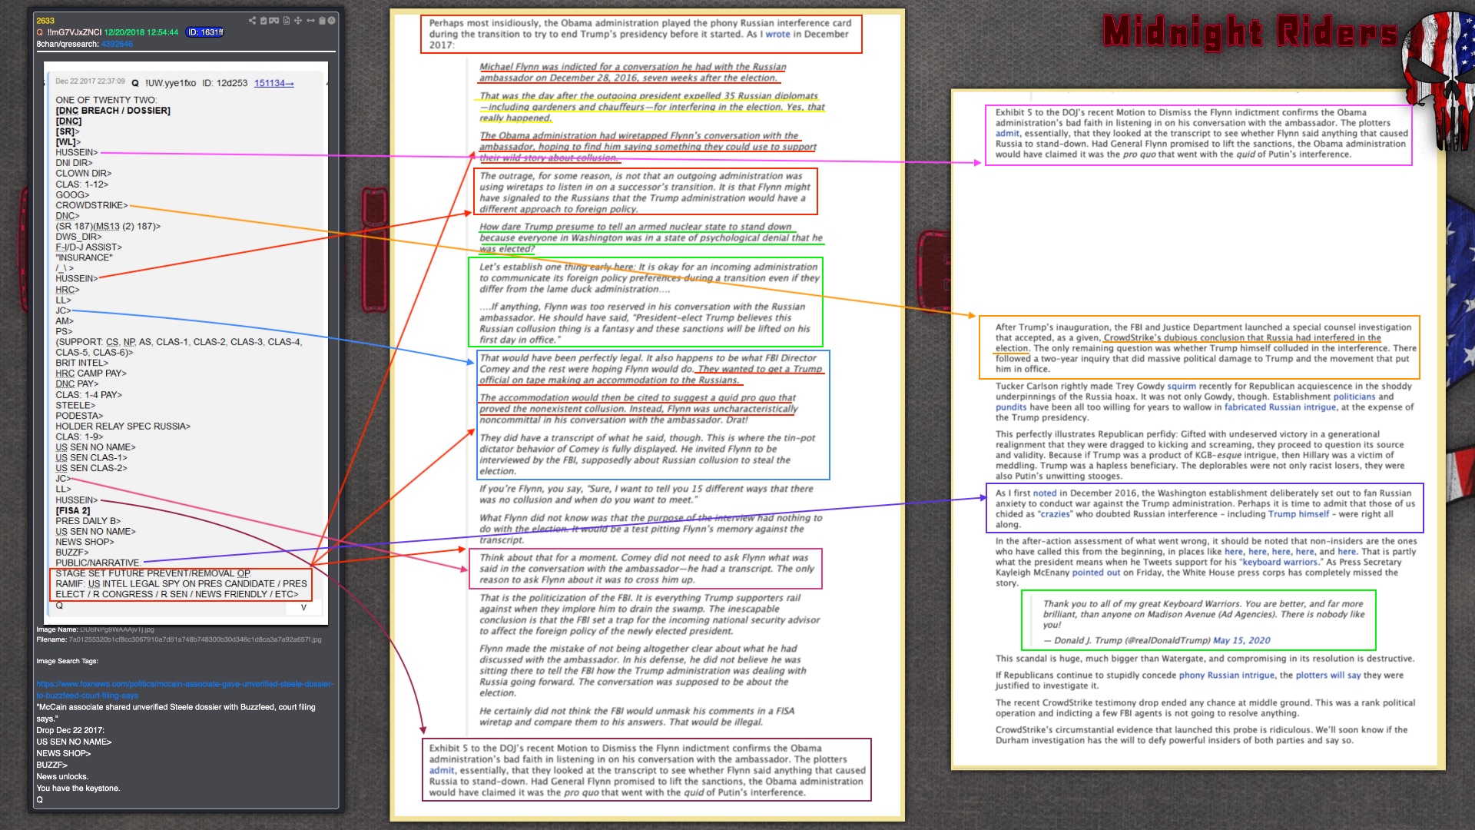The height and width of the screenshot is (830, 1475).
Task: Click the 'Filename:' label line
Action: [178, 639]
